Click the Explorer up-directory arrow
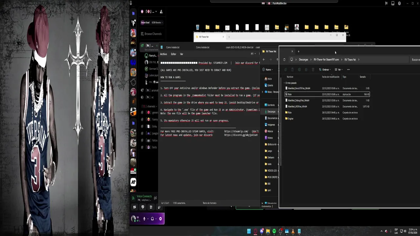Viewport: 420px width, 236px height. pyautogui.click(x=277, y=60)
